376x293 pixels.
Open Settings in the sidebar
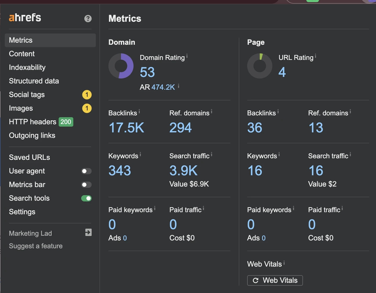22,212
